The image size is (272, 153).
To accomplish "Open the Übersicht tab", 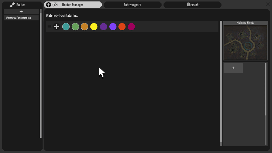I will (193, 5).
